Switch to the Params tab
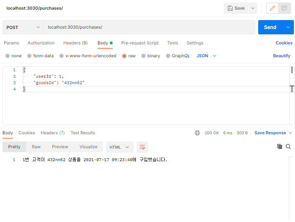 pos(11,43)
